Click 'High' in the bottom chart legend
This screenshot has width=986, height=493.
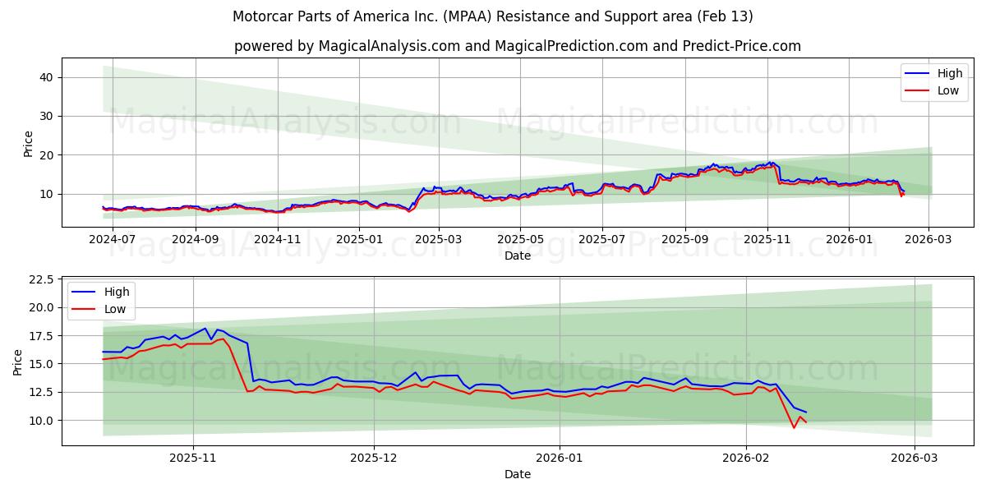pos(117,293)
